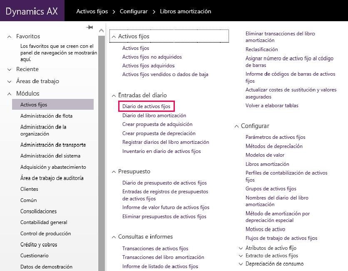This screenshot has height=271, width=348.
Task: Open Diario del libro amortización
Action: 154,116
